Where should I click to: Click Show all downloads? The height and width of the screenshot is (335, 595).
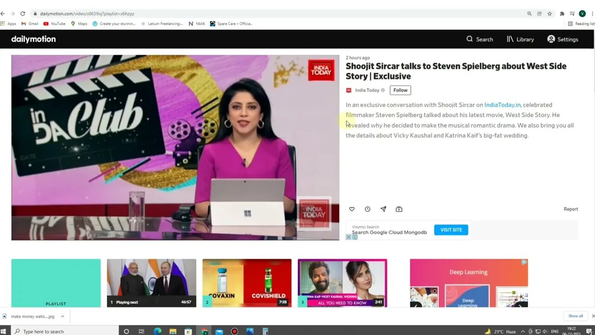coord(575,316)
